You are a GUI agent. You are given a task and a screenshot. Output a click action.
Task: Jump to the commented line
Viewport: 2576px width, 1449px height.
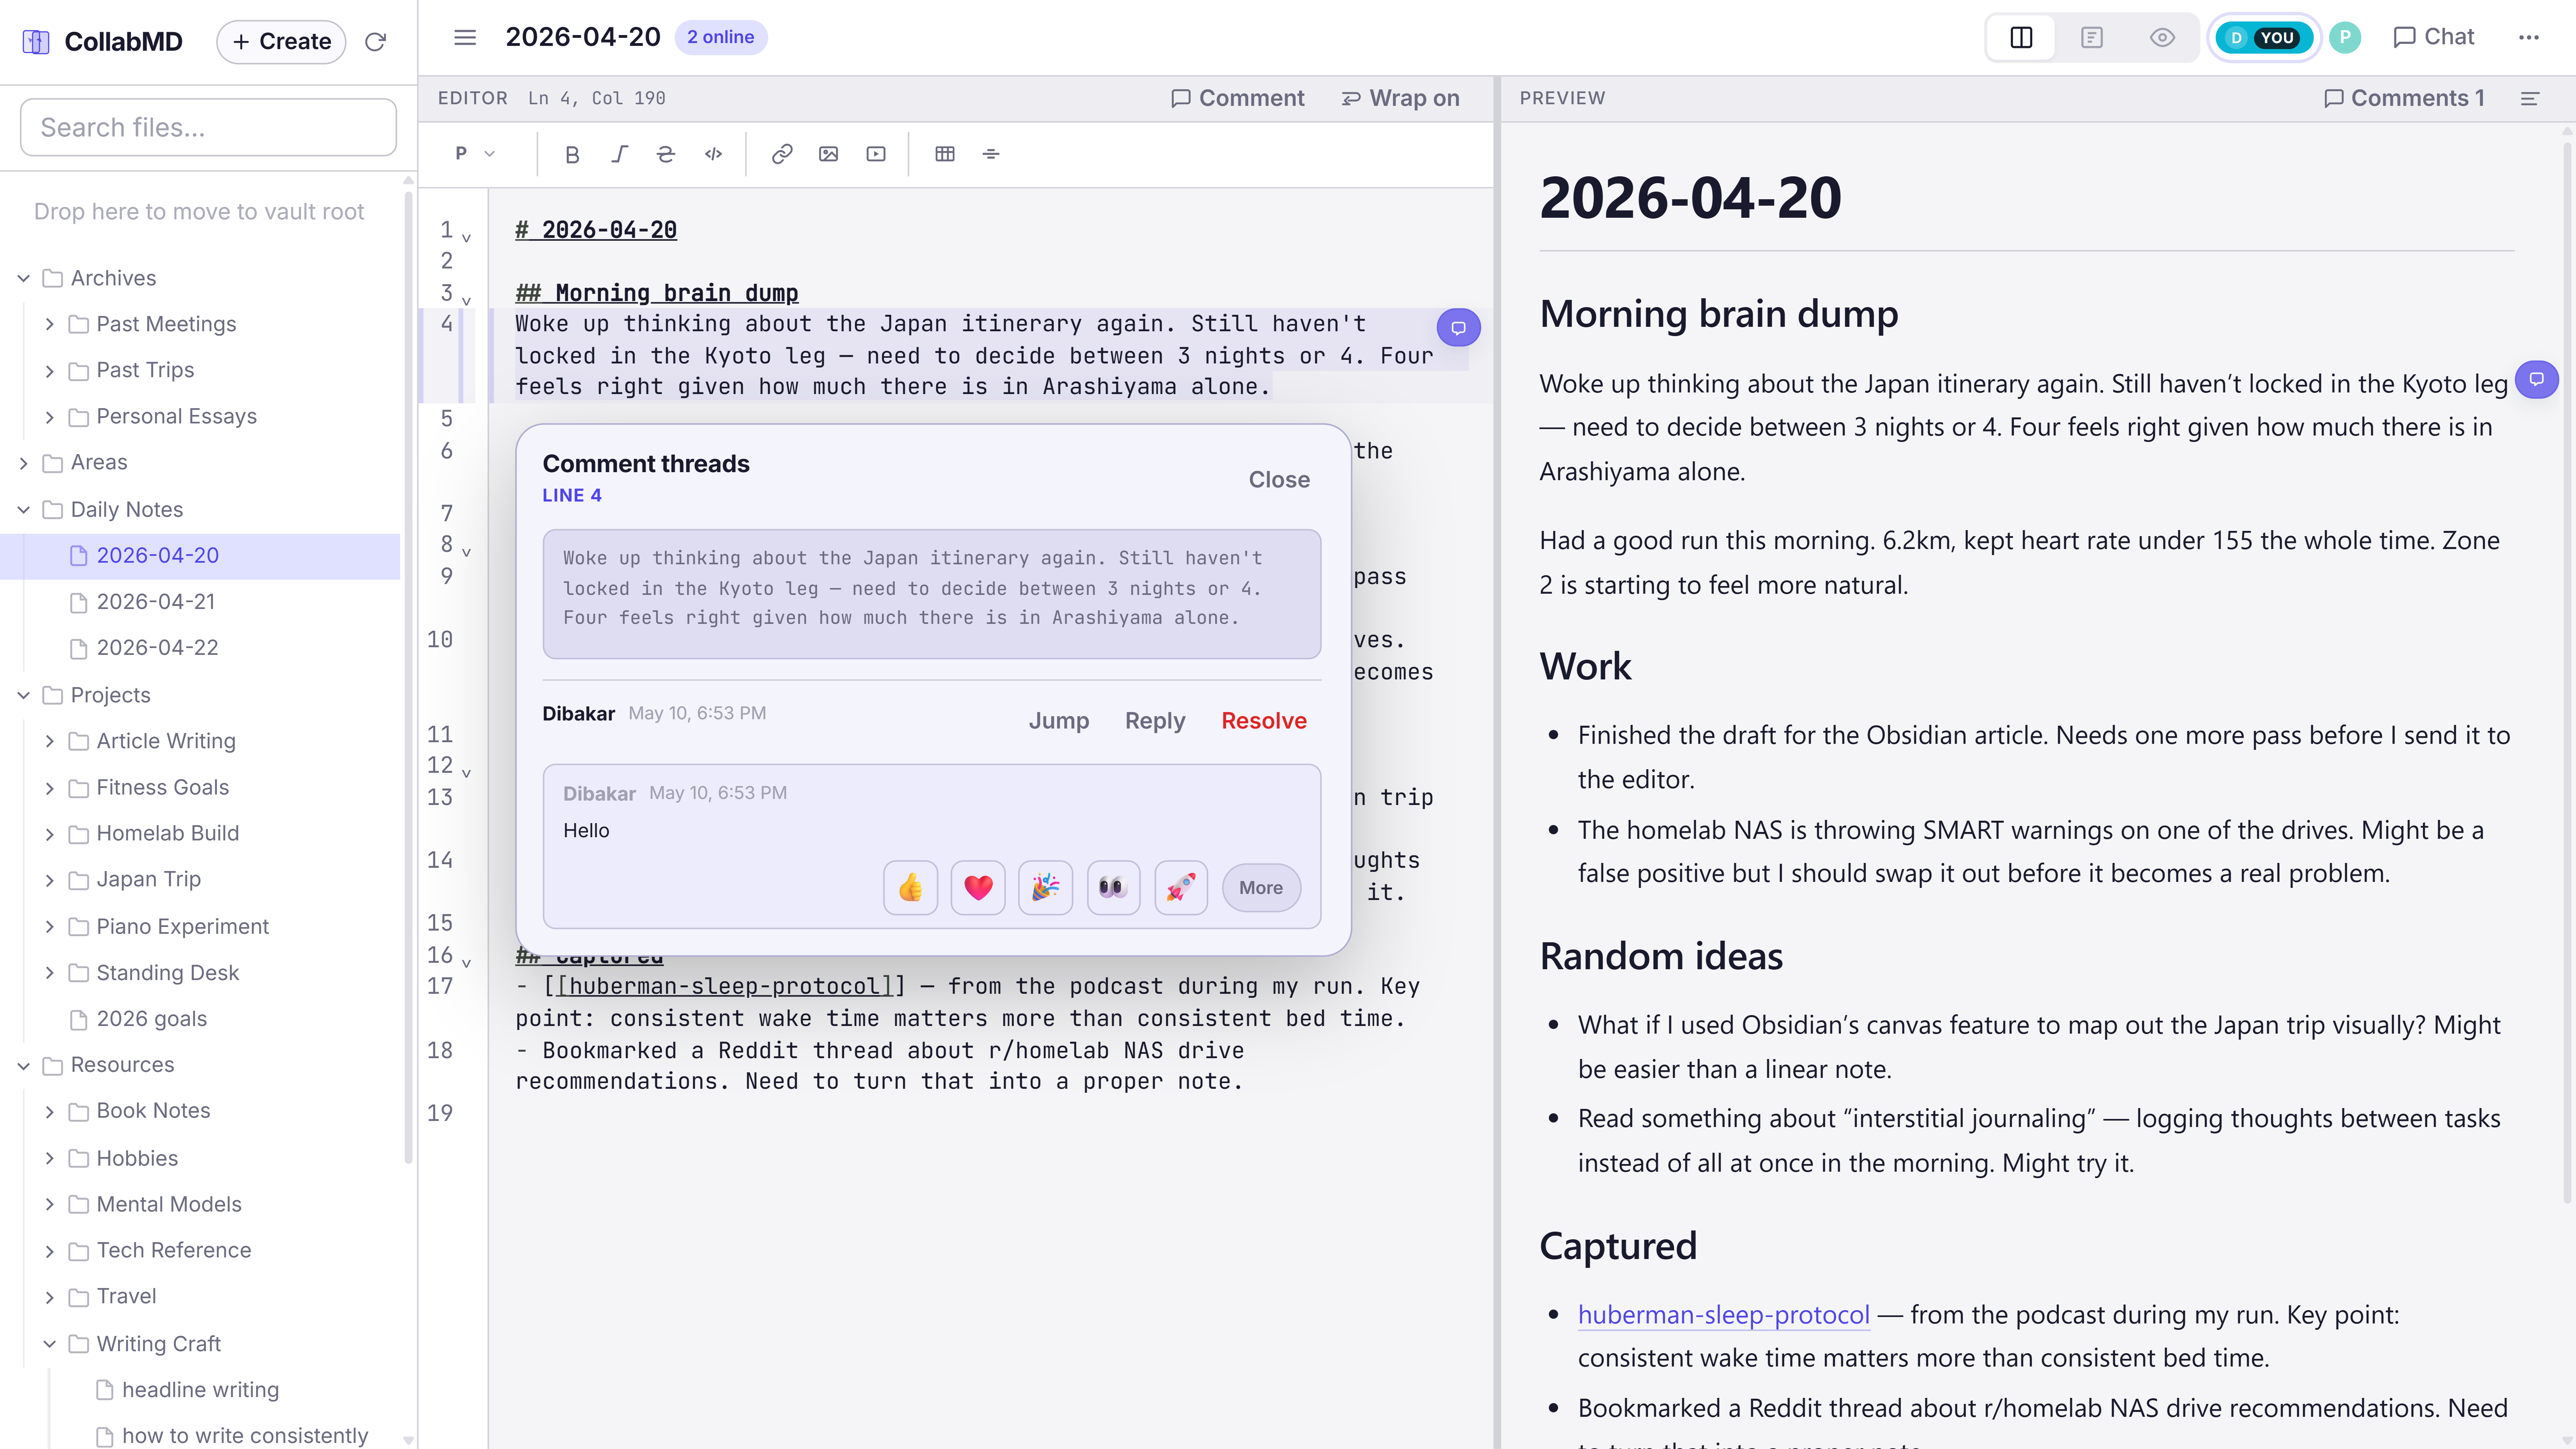1058,720
